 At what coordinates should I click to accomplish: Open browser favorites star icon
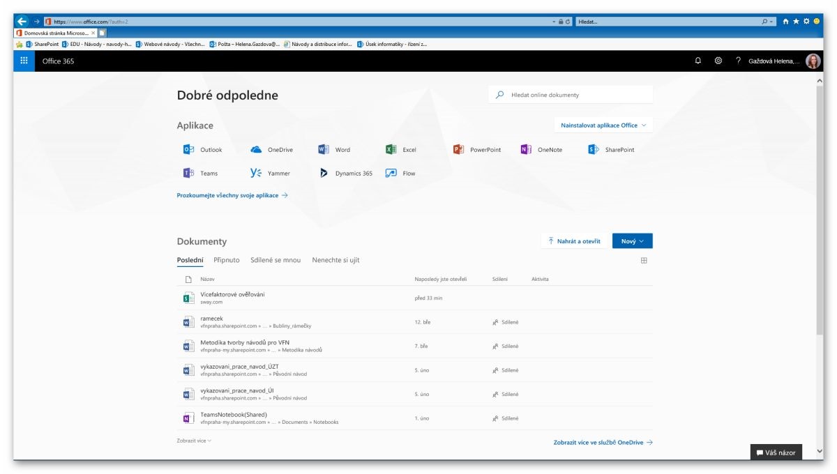(796, 22)
